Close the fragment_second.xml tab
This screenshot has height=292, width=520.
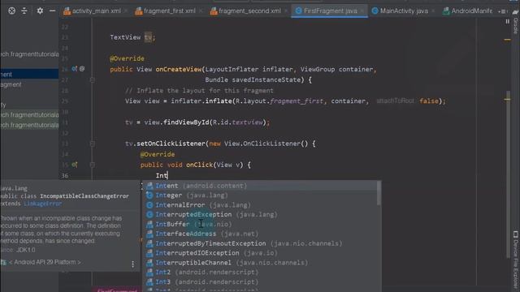tap(286, 11)
